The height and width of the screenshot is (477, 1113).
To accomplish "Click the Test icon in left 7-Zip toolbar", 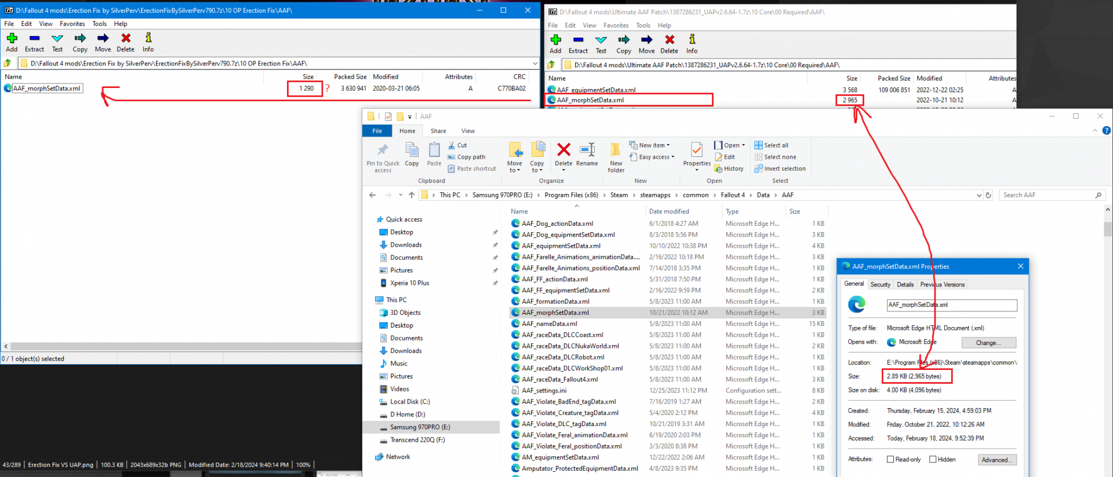I will [x=57, y=39].
